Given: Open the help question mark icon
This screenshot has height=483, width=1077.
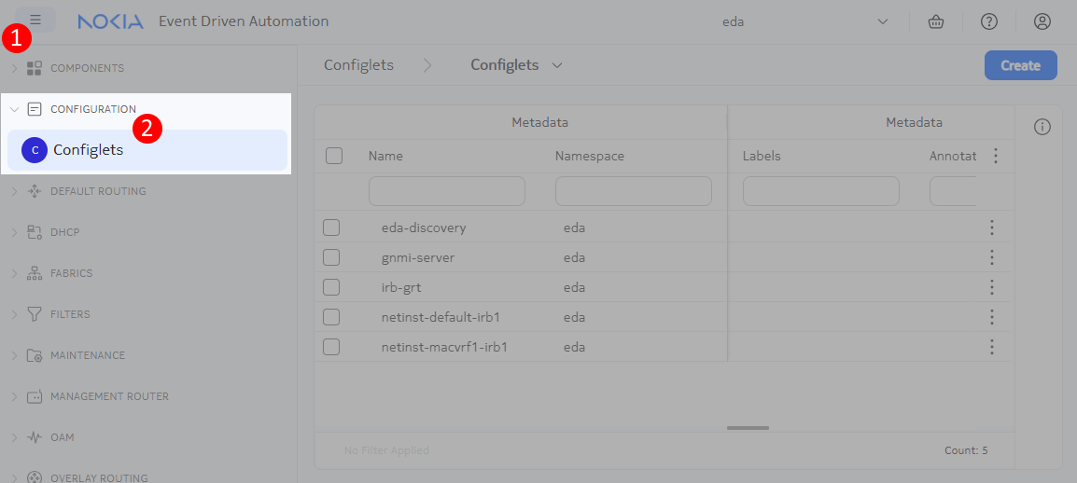Looking at the screenshot, I should (x=989, y=21).
